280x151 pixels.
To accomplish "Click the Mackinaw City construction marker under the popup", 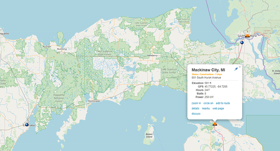I will coord(215,124).
